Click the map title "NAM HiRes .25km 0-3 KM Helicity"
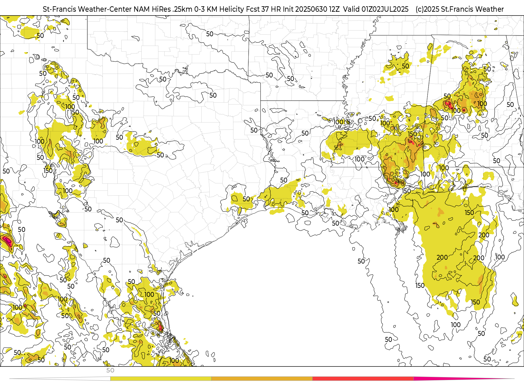 tap(189, 9)
